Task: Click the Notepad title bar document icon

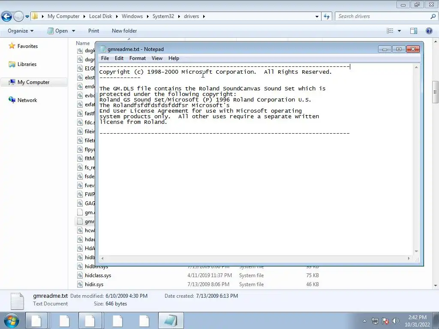Action: point(103,49)
